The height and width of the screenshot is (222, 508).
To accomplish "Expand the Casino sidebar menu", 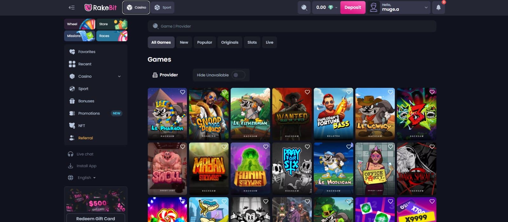I will [119, 76].
